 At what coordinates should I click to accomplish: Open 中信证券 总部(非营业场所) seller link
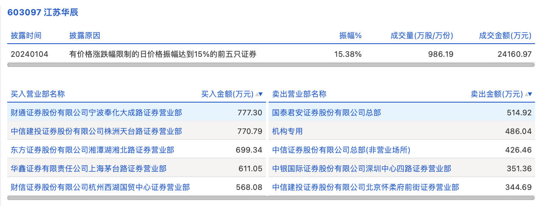tap(341, 150)
